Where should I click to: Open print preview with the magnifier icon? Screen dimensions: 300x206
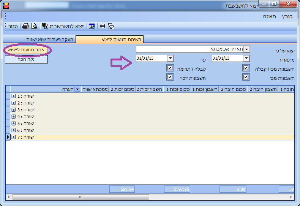point(34,26)
